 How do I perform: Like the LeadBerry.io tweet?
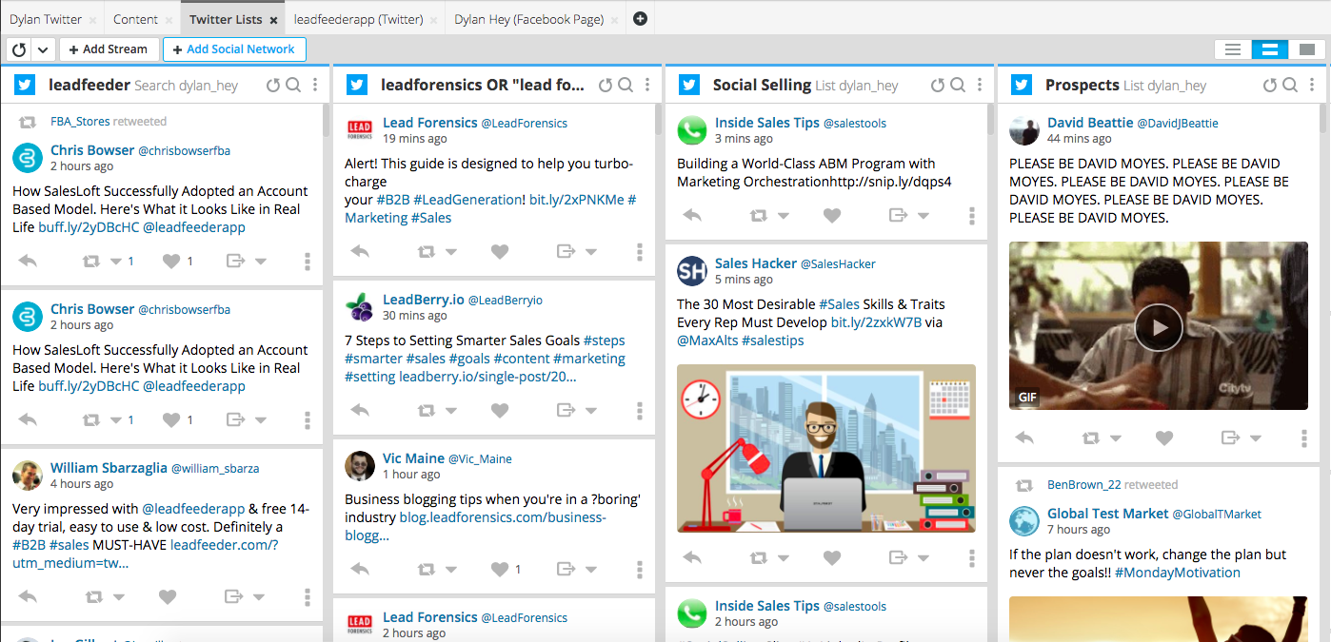(x=500, y=411)
